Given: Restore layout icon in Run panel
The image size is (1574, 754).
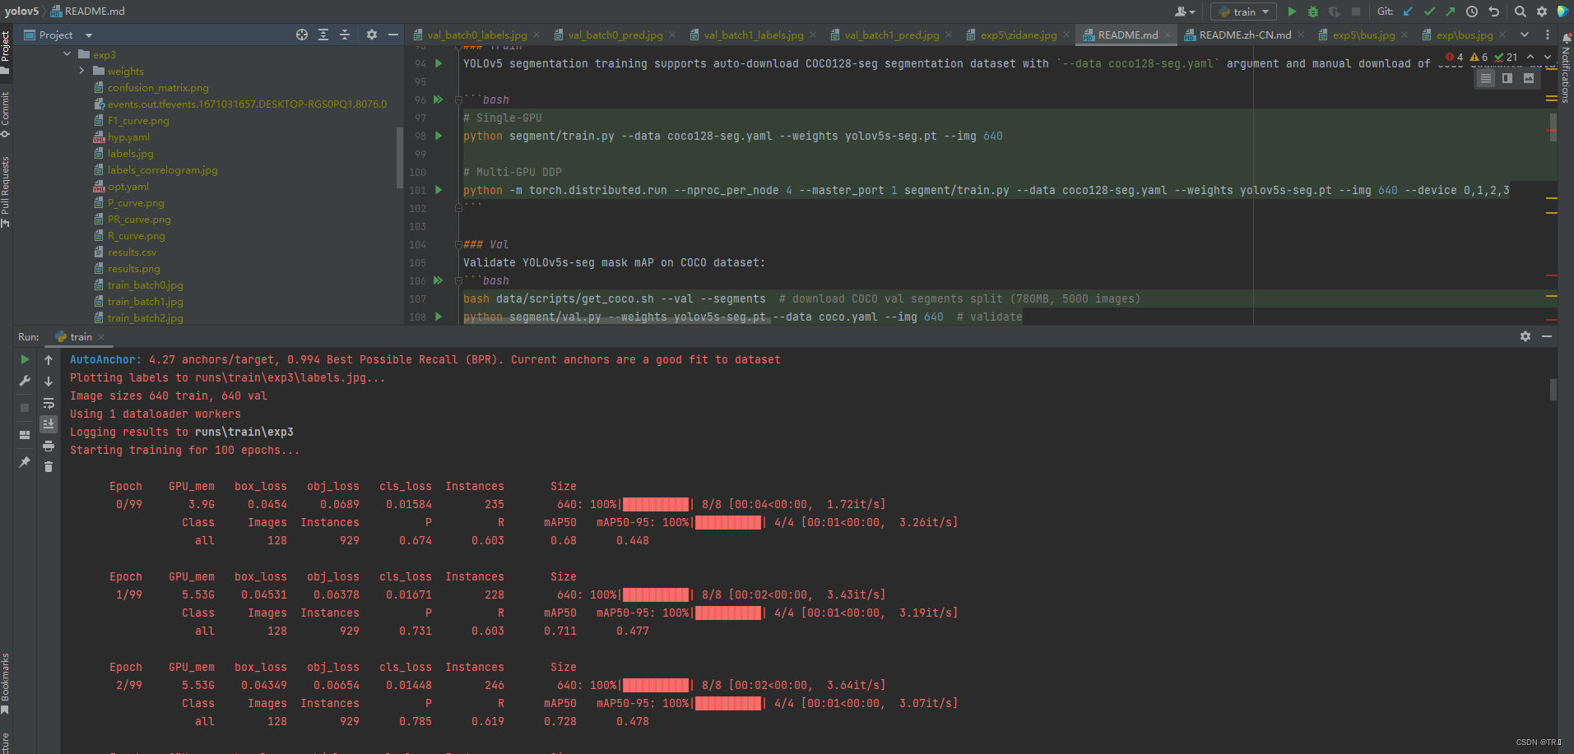Looking at the screenshot, I should coord(25,434).
